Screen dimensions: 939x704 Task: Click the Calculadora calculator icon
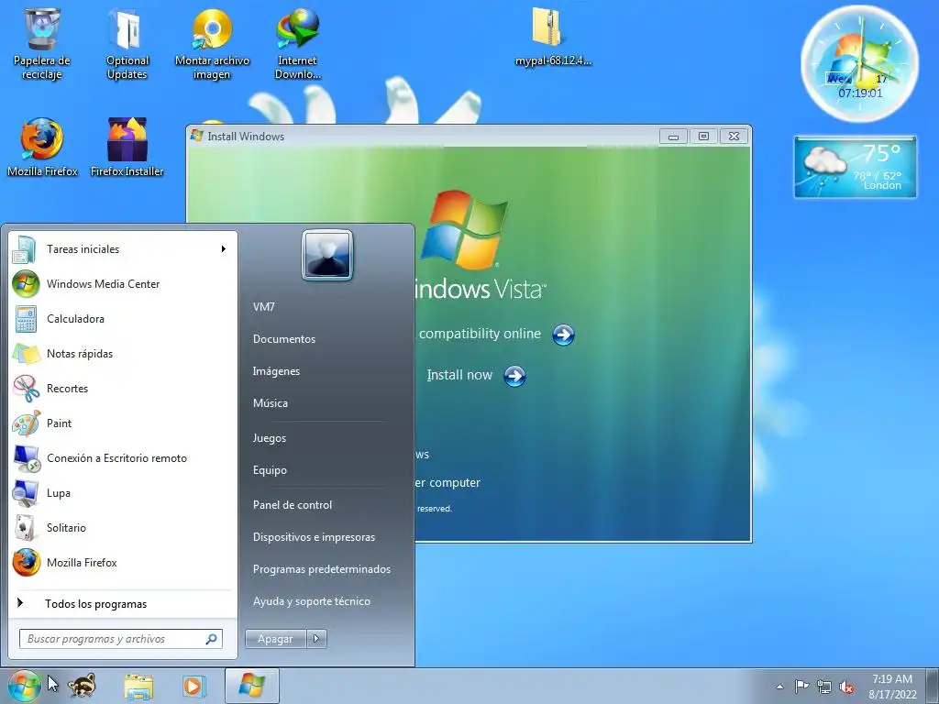tap(27, 318)
